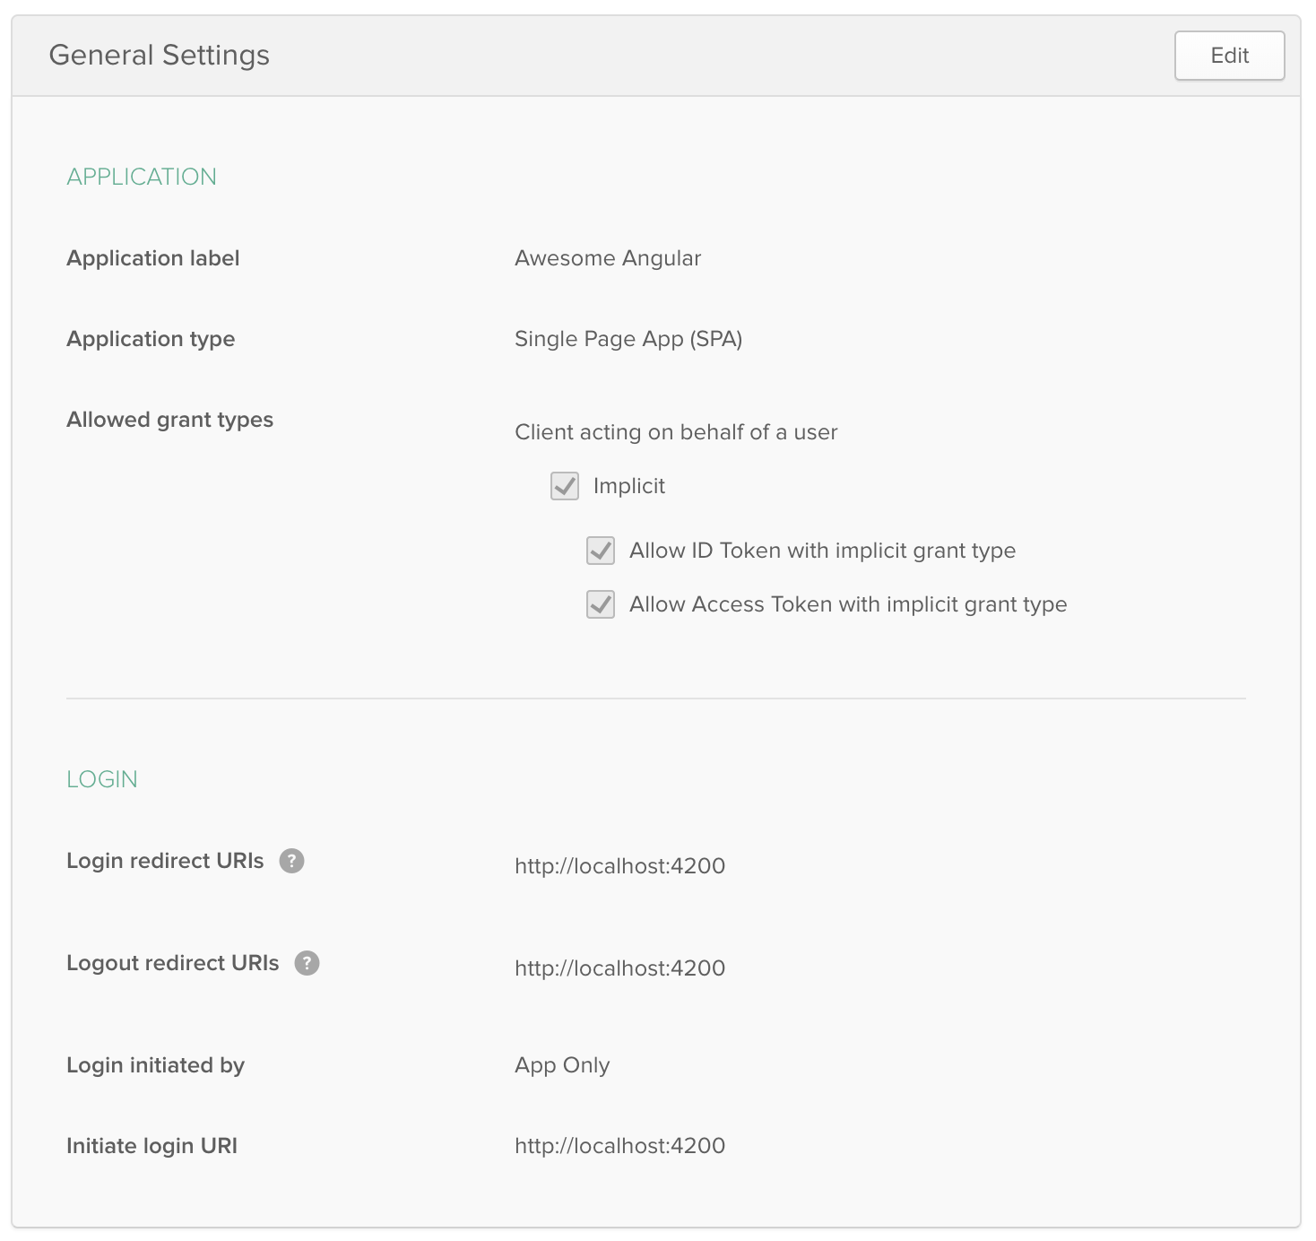The width and height of the screenshot is (1316, 1241).
Task: Click the Login redirect URIs localhost value
Action: pyautogui.click(x=619, y=866)
